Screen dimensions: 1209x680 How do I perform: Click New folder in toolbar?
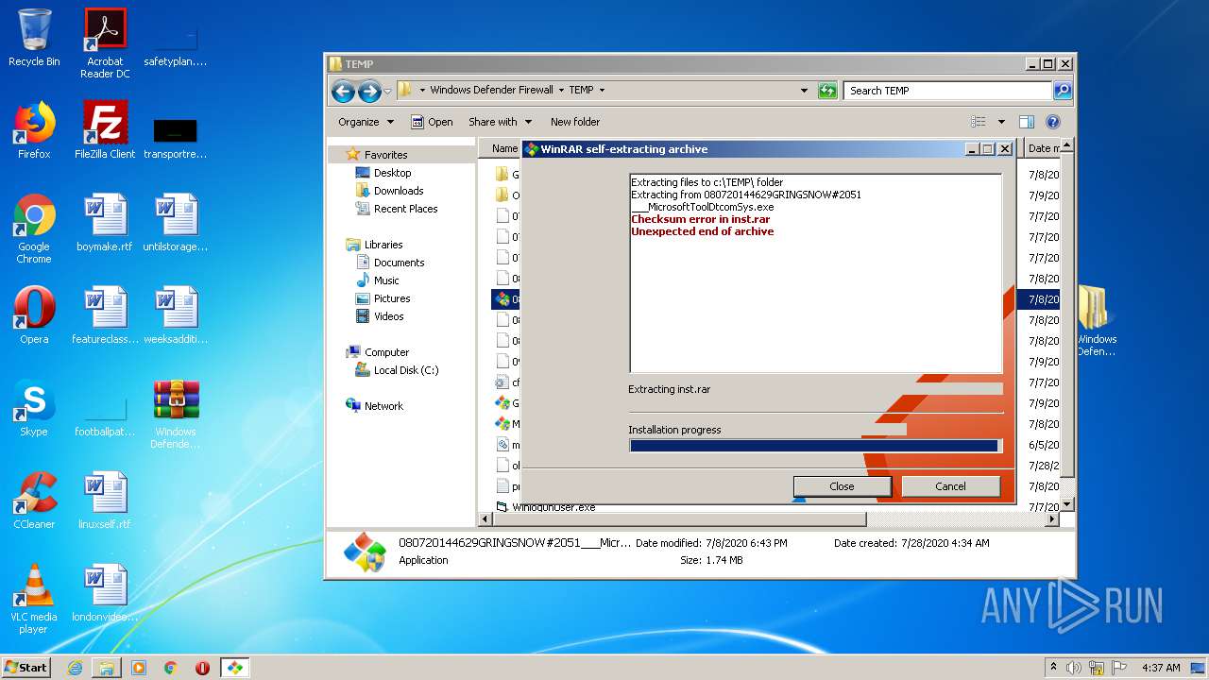(574, 122)
